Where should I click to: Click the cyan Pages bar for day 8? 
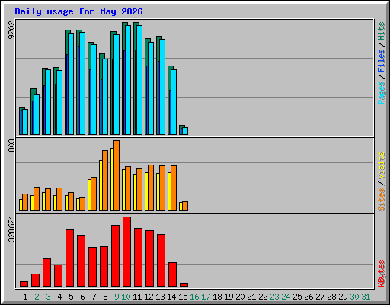pyautogui.click(x=105, y=97)
